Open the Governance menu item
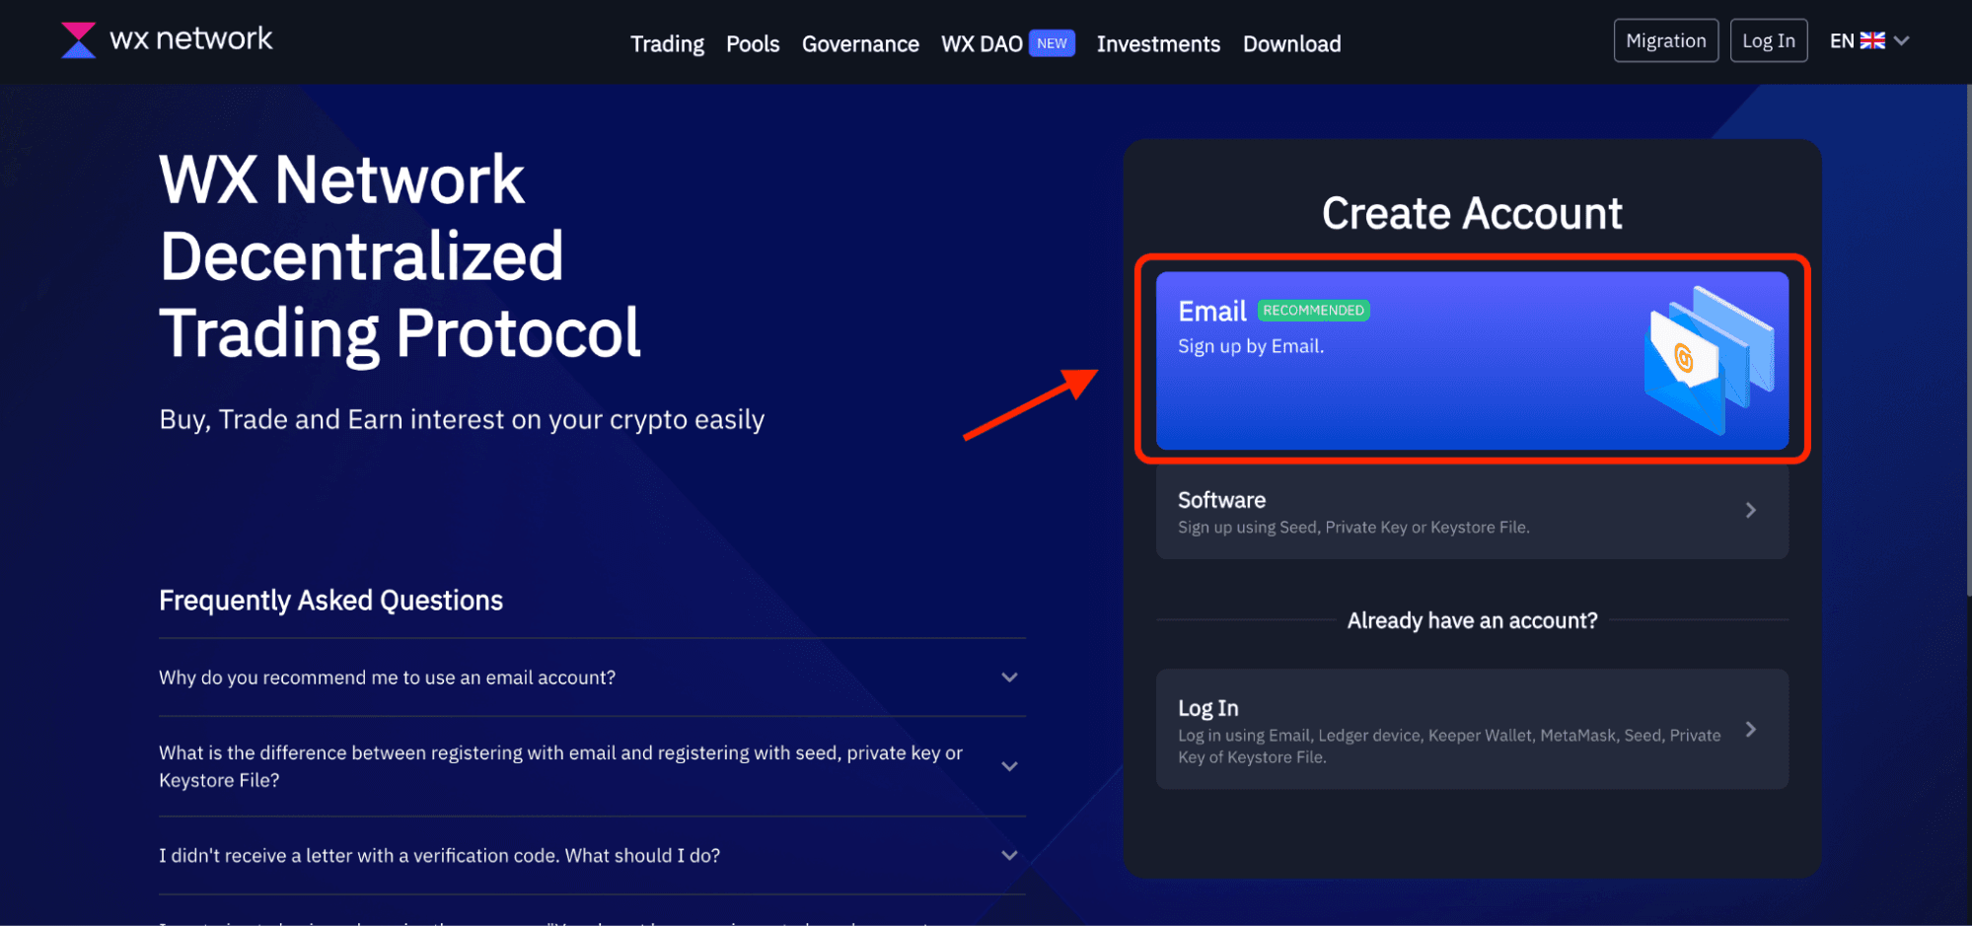Image resolution: width=1972 pixels, height=926 pixels. pos(860,44)
